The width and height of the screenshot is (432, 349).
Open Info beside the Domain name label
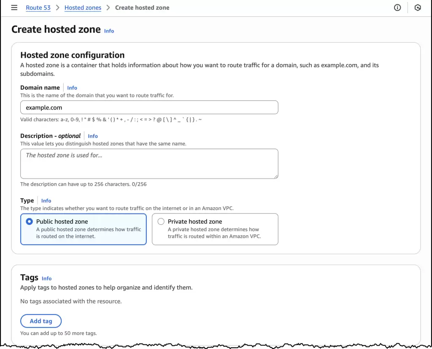pyautogui.click(x=72, y=88)
